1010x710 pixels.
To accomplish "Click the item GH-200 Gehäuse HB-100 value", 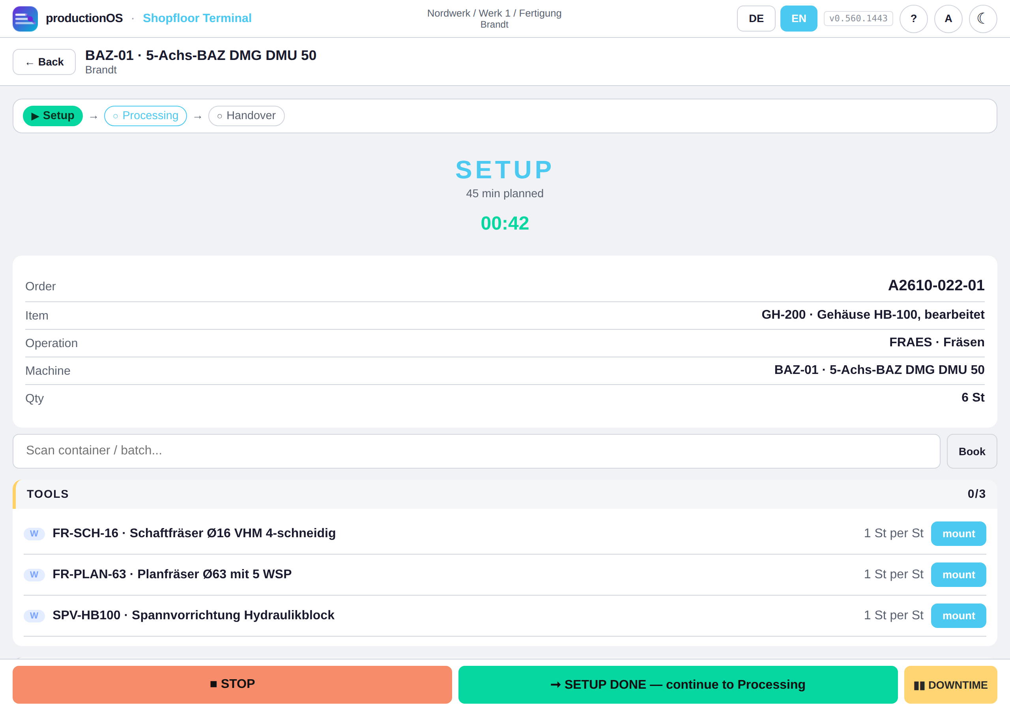I will click(873, 314).
